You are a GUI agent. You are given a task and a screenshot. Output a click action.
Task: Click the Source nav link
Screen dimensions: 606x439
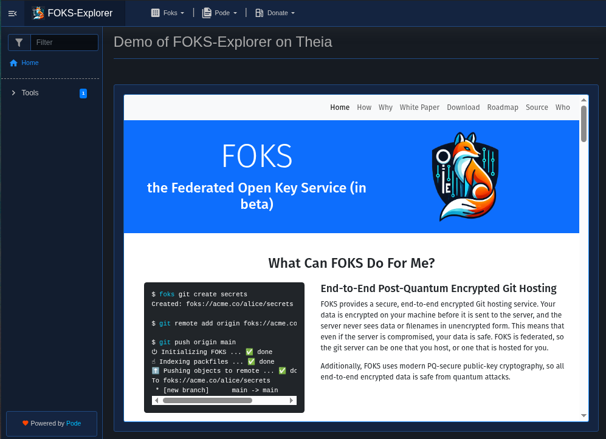pyautogui.click(x=537, y=107)
